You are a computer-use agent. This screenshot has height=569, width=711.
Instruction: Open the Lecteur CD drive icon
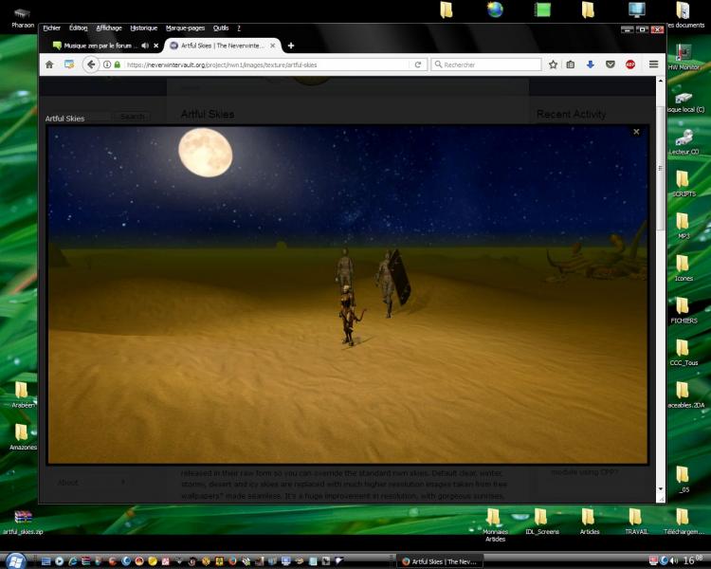684,142
